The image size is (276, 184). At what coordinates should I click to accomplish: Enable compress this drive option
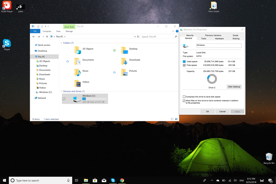pos(184,97)
